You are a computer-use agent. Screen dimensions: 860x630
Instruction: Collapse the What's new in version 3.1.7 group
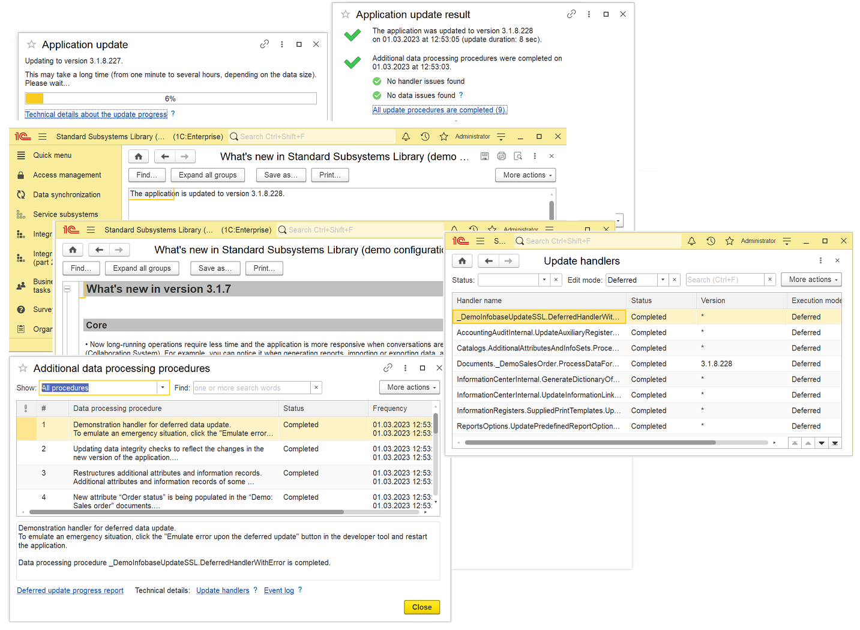click(67, 289)
